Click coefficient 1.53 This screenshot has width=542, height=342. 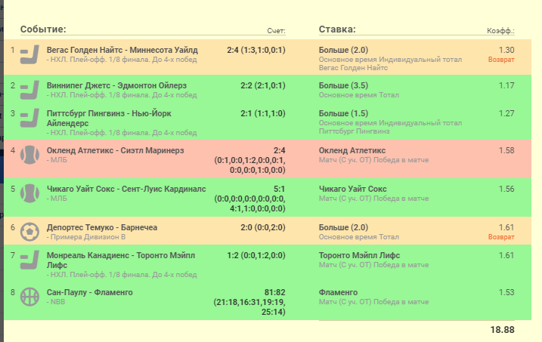pyautogui.click(x=506, y=292)
